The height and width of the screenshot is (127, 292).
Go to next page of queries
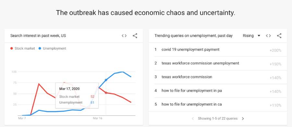(243, 119)
